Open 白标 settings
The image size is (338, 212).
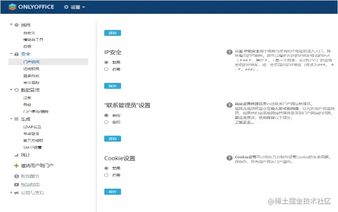coord(27,47)
